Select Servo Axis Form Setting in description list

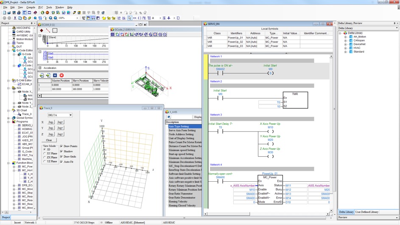coord(182,130)
